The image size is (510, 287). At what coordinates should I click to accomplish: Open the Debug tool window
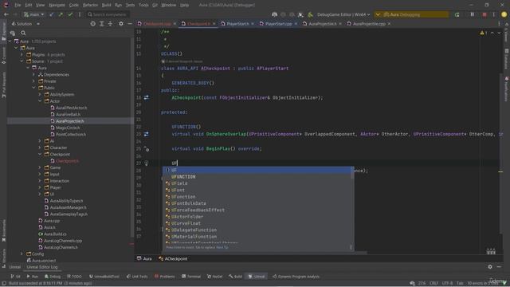53,277
